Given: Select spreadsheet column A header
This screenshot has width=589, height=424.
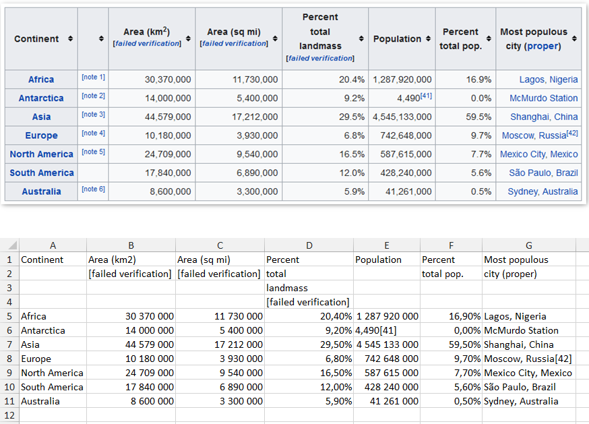Looking at the screenshot, I should click(x=53, y=245).
